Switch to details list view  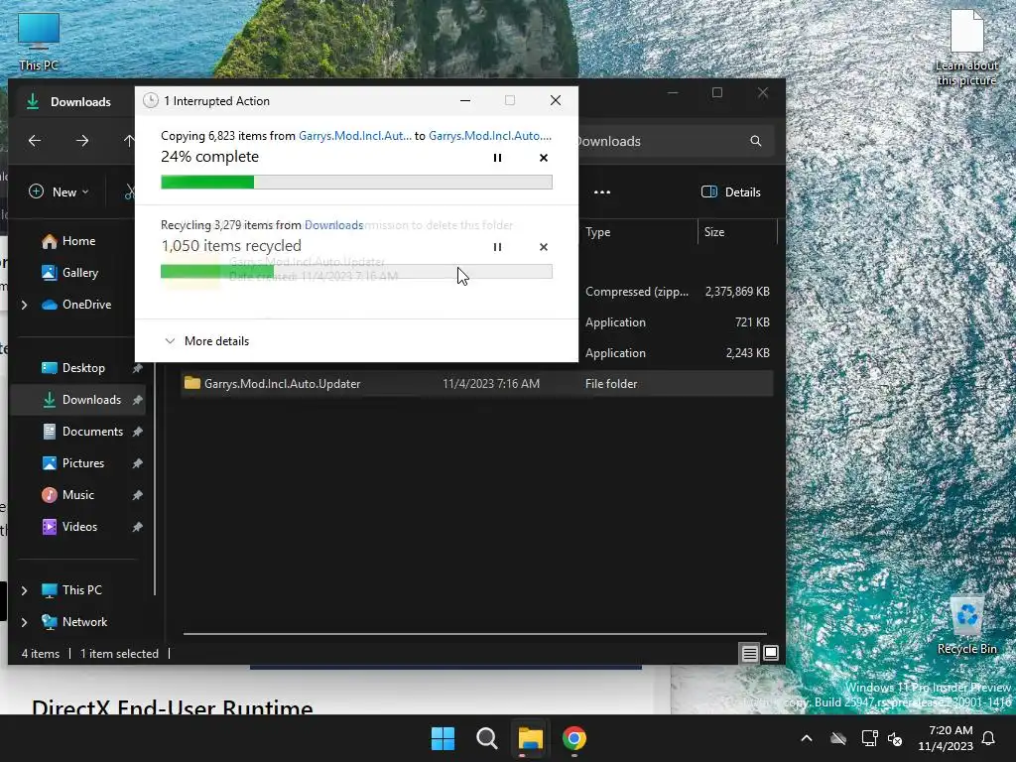(x=750, y=653)
